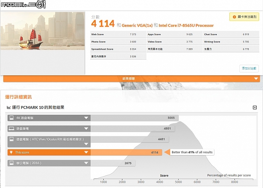Click the Spreadsheet Score row
Viewport: 263px width, 188px height.
tap(118, 49)
